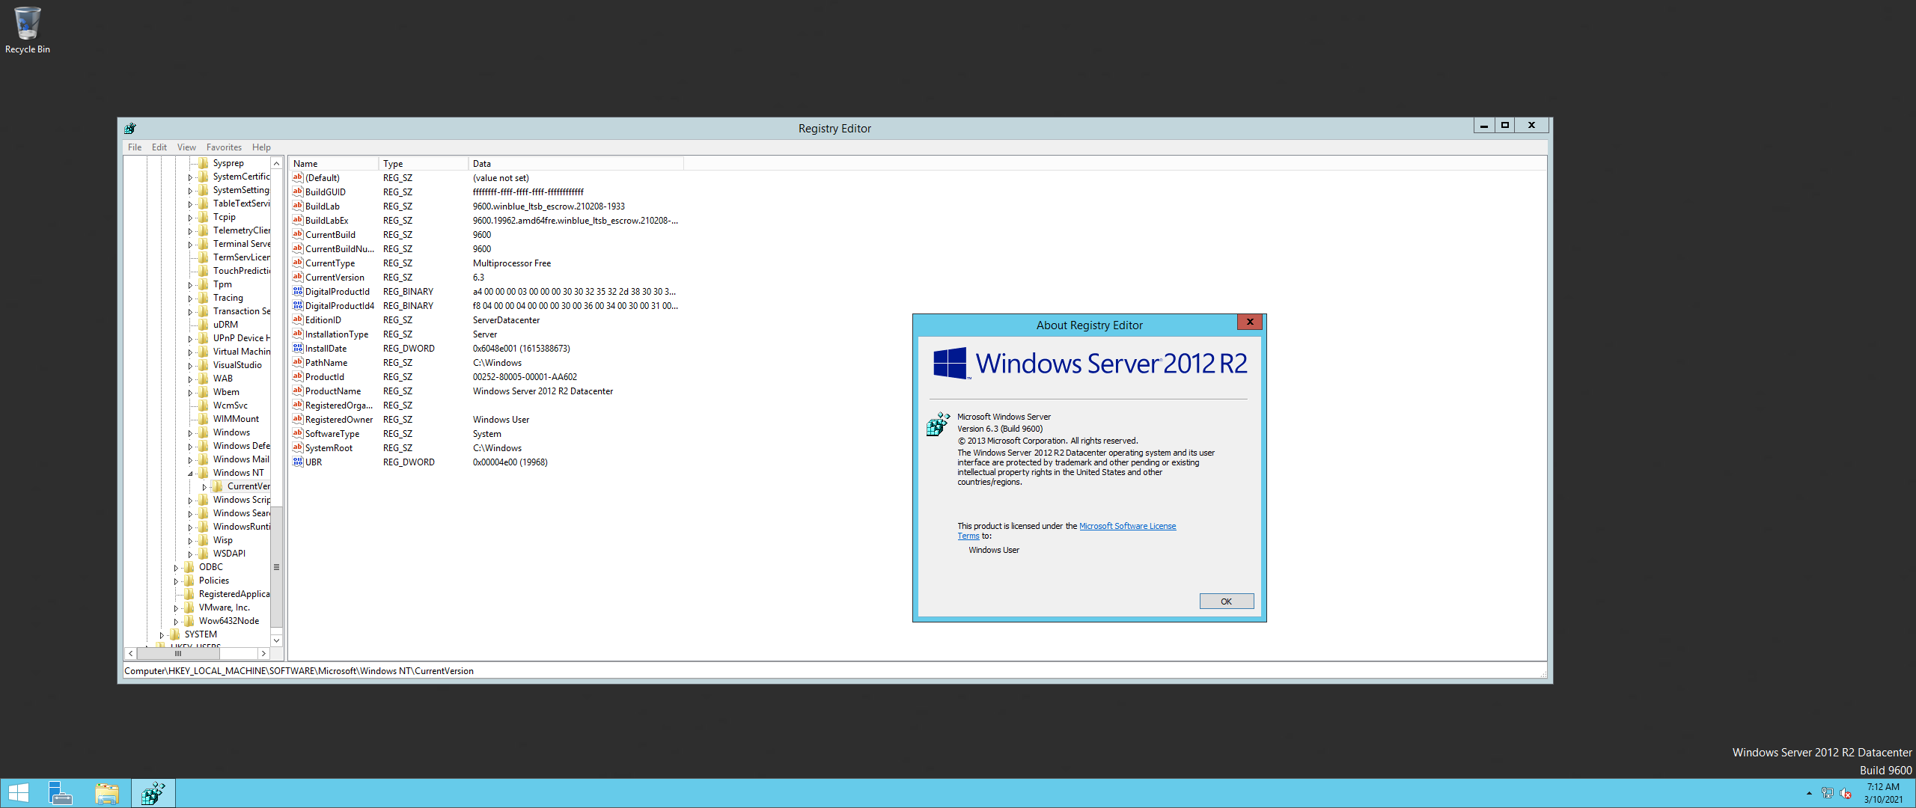Open the Start button on the taskbar

coord(19,793)
